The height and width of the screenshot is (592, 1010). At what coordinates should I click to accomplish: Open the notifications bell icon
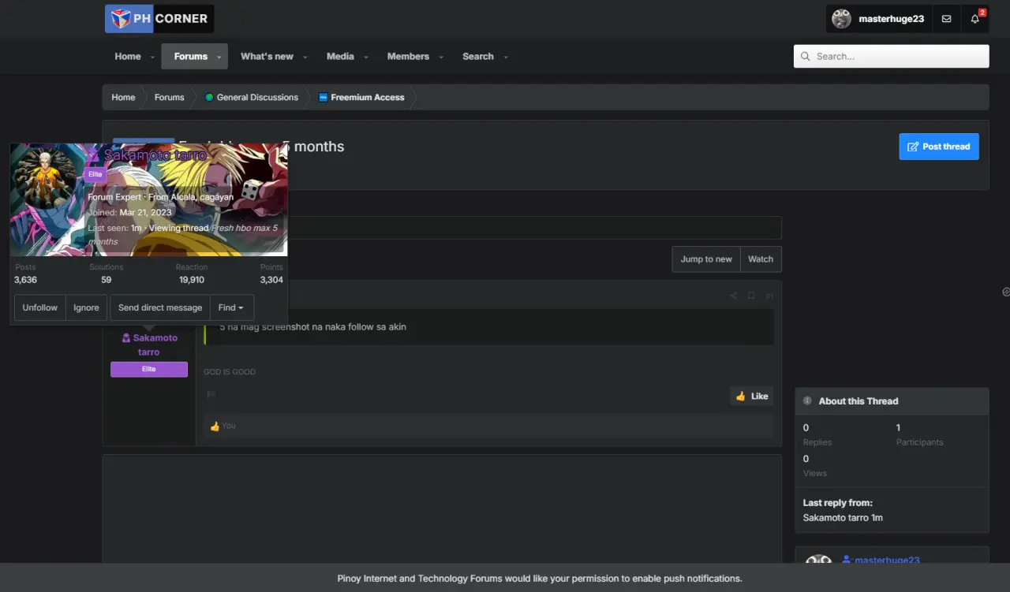(x=975, y=19)
